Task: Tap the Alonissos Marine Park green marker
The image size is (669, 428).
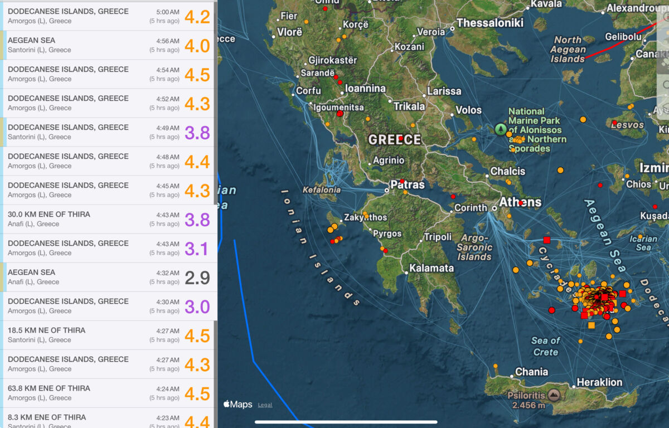Action: [501, 130]
